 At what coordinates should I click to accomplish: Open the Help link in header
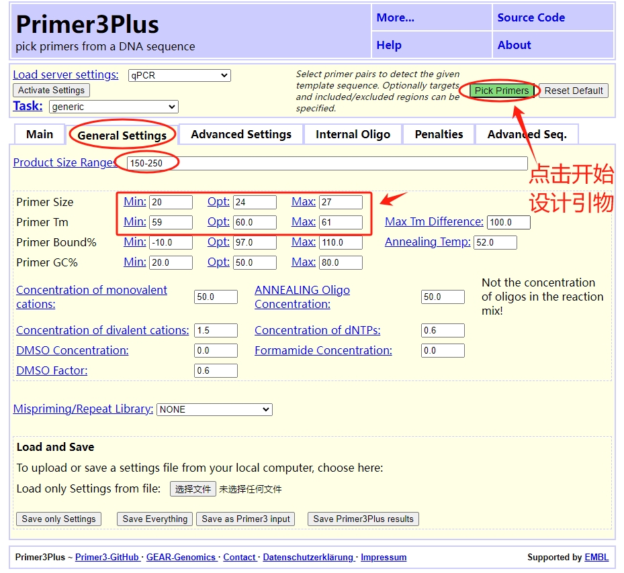coord(389,45)
